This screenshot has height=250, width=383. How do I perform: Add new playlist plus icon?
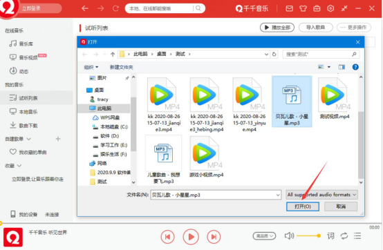[x=58, y=139]
